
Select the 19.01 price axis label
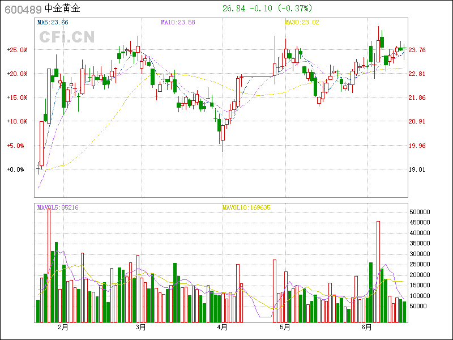[x=417, y=169]
